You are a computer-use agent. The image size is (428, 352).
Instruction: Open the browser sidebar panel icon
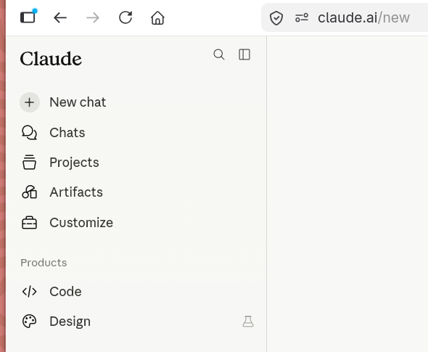click(28, 17)
